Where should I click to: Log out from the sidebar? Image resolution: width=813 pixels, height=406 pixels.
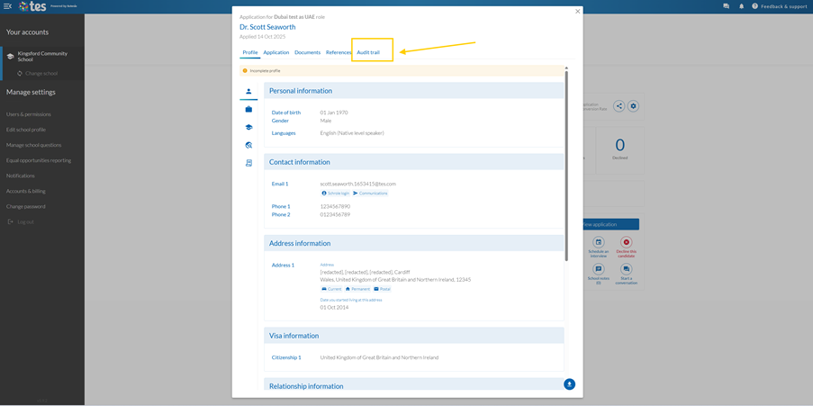22,222
